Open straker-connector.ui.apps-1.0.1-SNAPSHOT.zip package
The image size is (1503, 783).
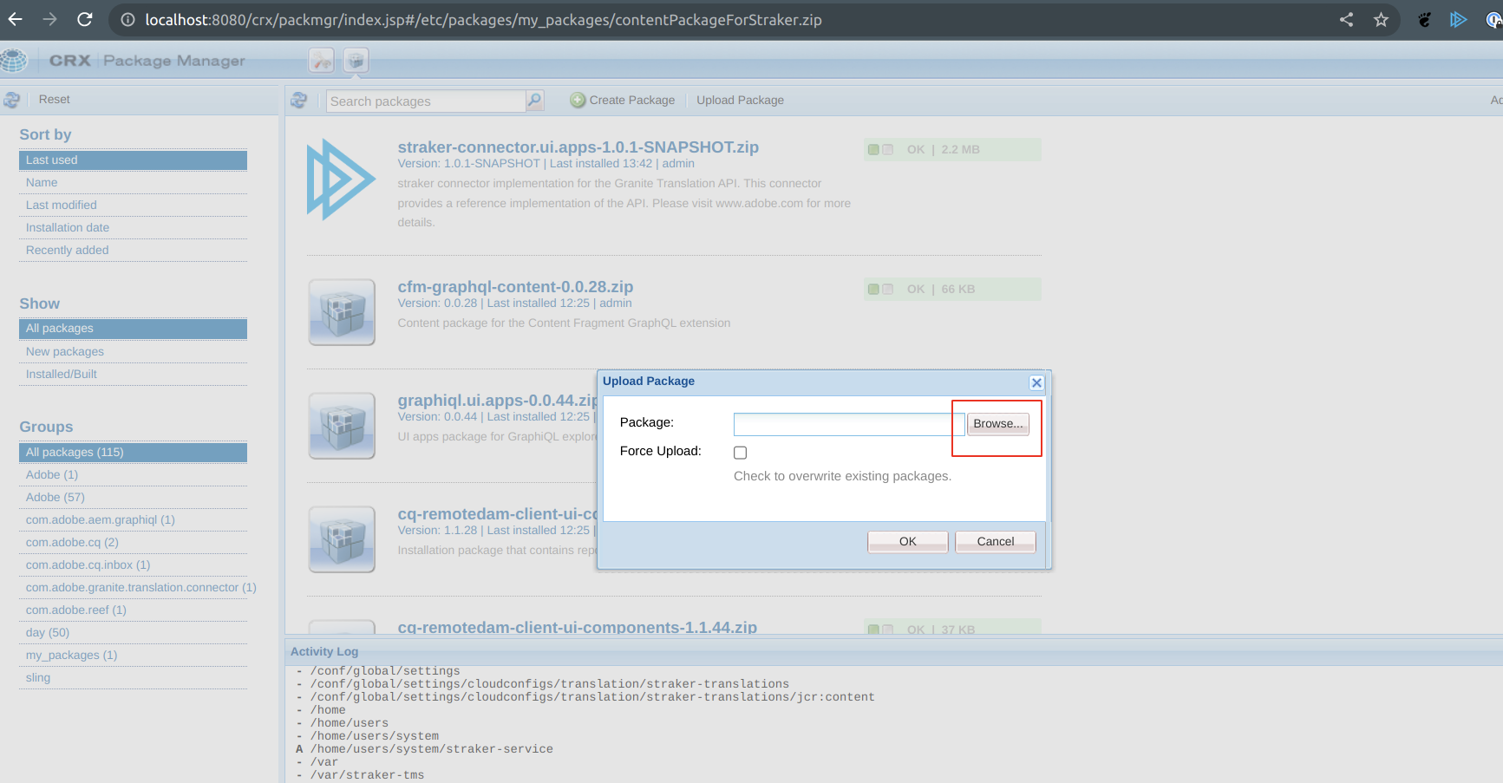578,147
